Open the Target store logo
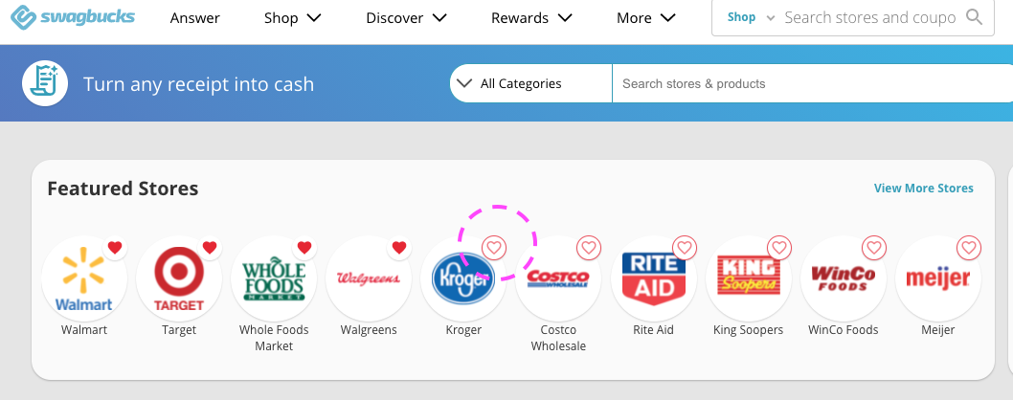Screen dimensions: 1013x400 (x=179, y=278)
